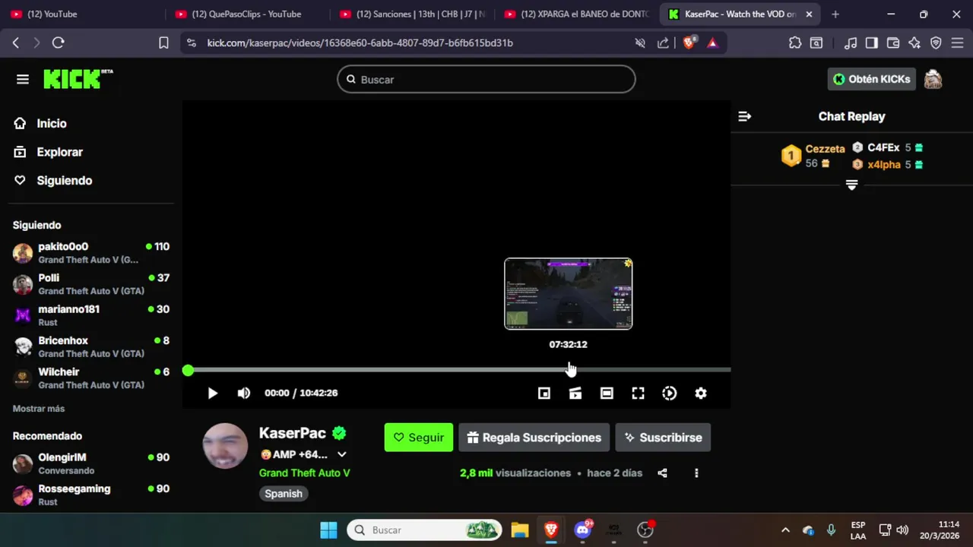Open the recommended channel Rosseegaming
This screenshot has height=547, width=973.
[x=91, y=495]
